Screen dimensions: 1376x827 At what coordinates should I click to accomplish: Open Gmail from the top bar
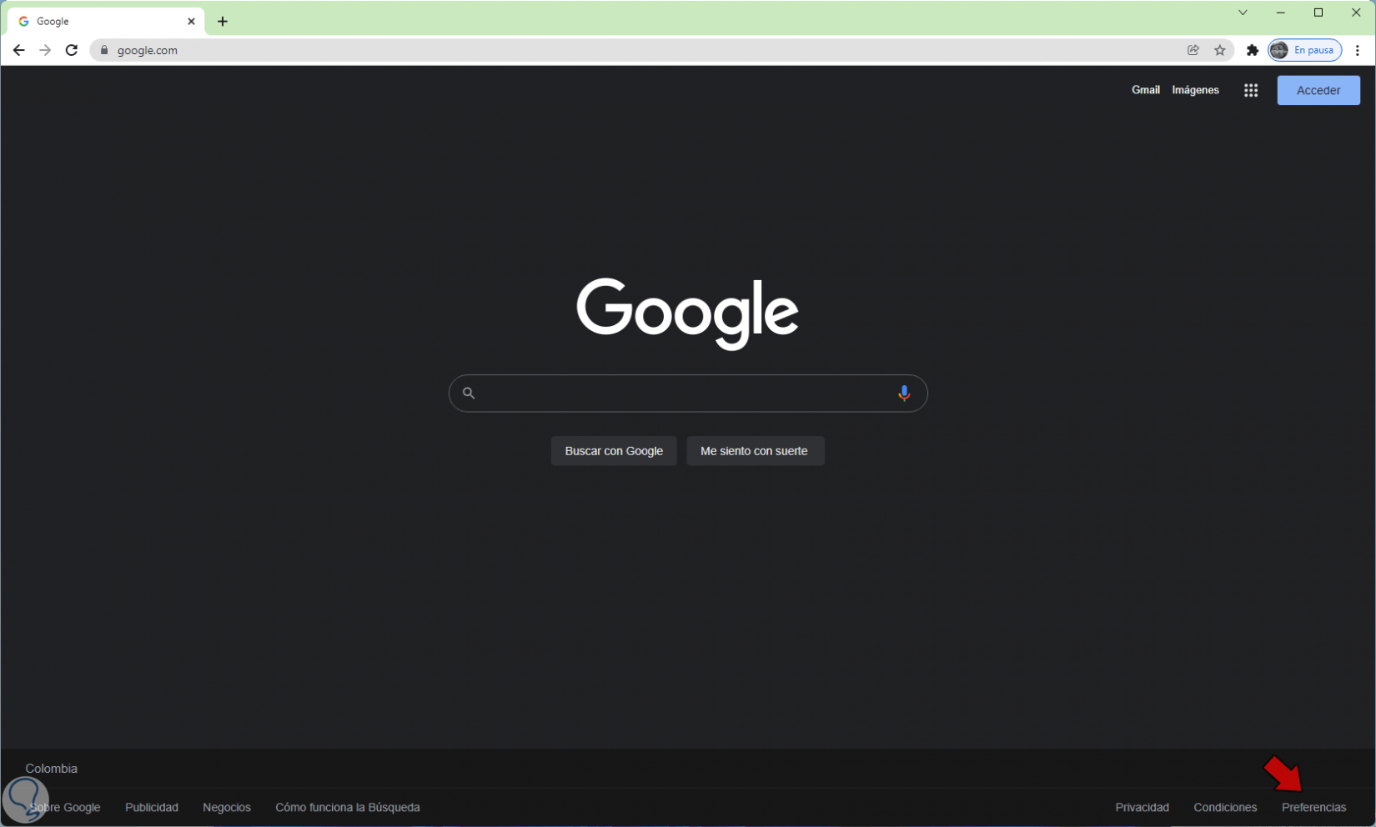(x=1145, y=90)
